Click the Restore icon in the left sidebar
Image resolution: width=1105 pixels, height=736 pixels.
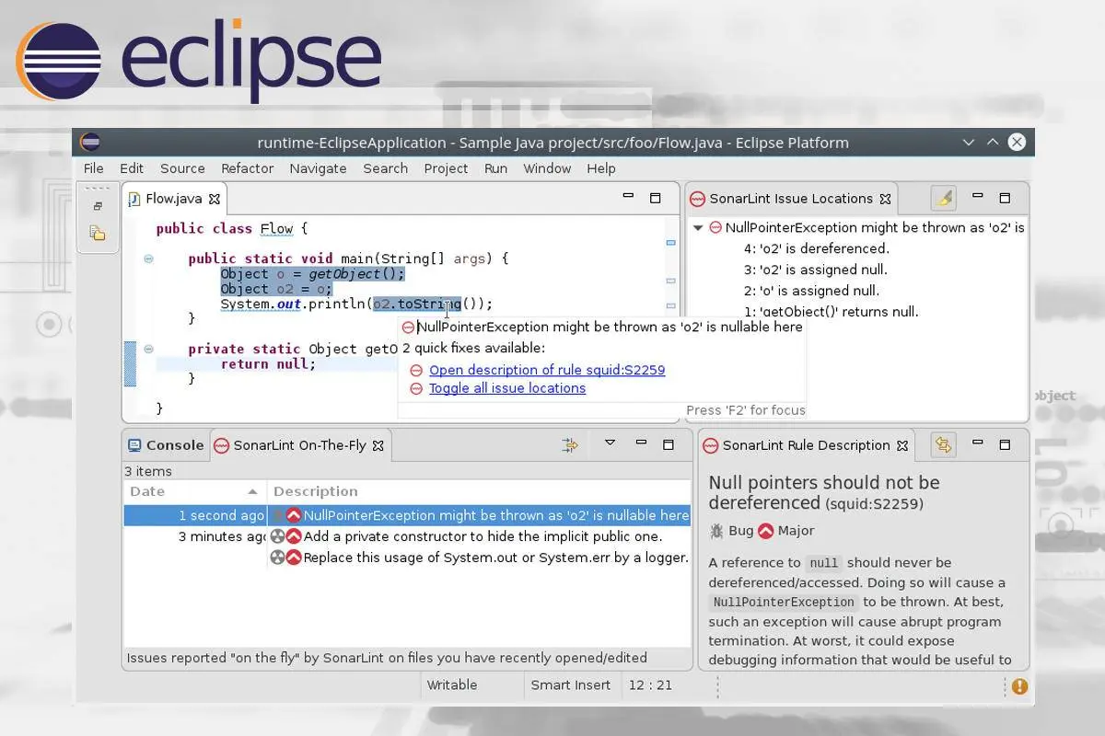[98, 207]
